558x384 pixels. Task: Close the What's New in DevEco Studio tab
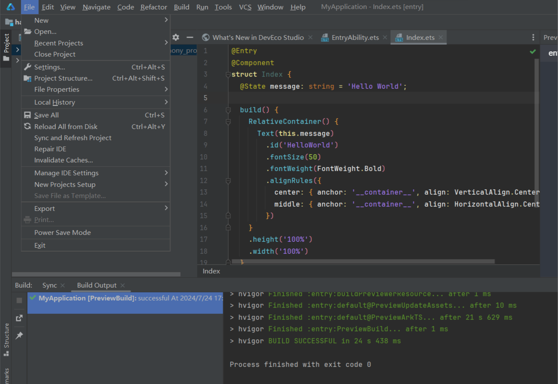310,37
